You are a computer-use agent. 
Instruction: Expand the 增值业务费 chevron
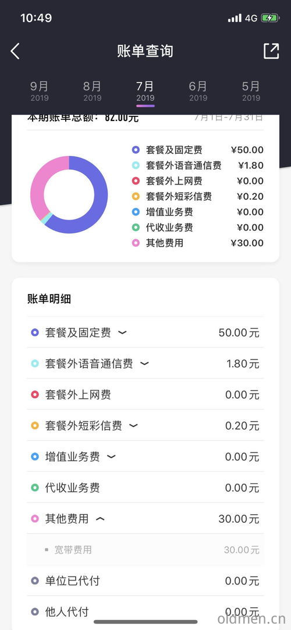pos(111,457)
